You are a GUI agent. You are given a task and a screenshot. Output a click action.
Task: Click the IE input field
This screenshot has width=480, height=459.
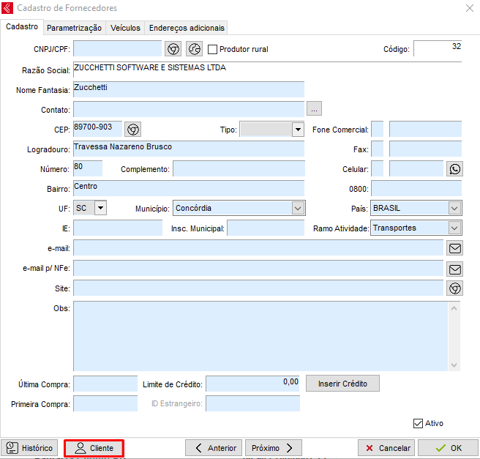click(118, 228)
